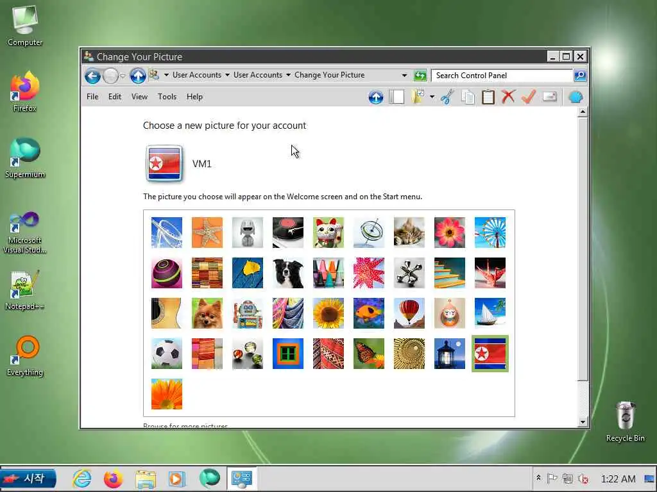Select the black and white dog picture
This screenshot has height=492, width=657.
(x=288, y=273)
